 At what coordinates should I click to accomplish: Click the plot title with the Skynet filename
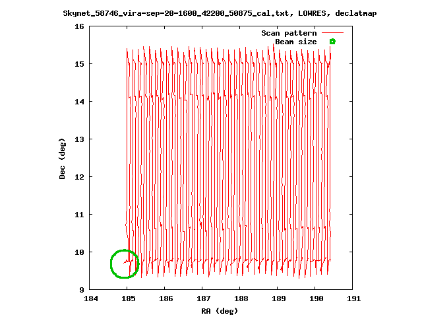point(220,13)
